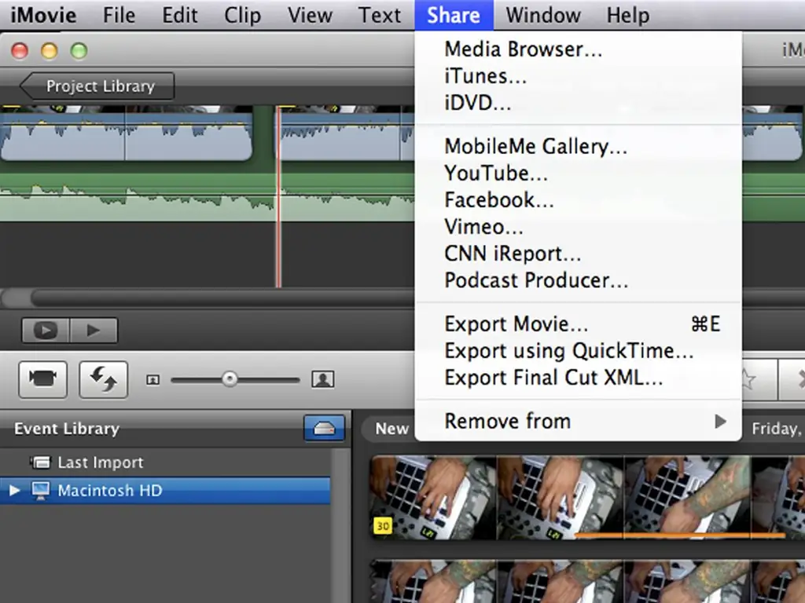Select Export using QuickTime…
Viewport: 805px width, 603px height.
tap(578, 351)
